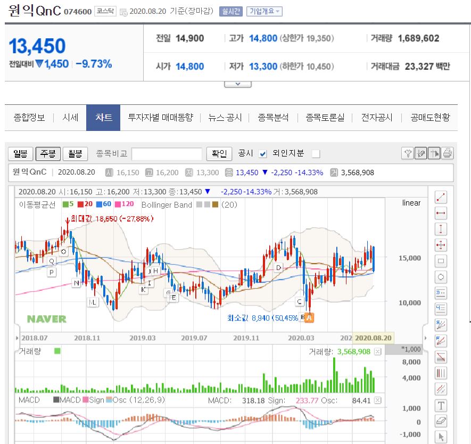Print the chart with printer icon

coord(447,153)
